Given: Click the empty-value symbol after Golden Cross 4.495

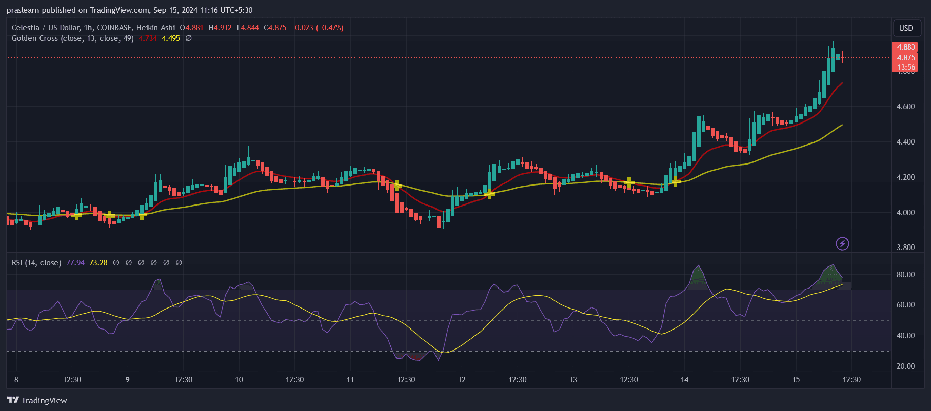Looking at the screenshot, I should pyautogui.click(x=188, y=38).
